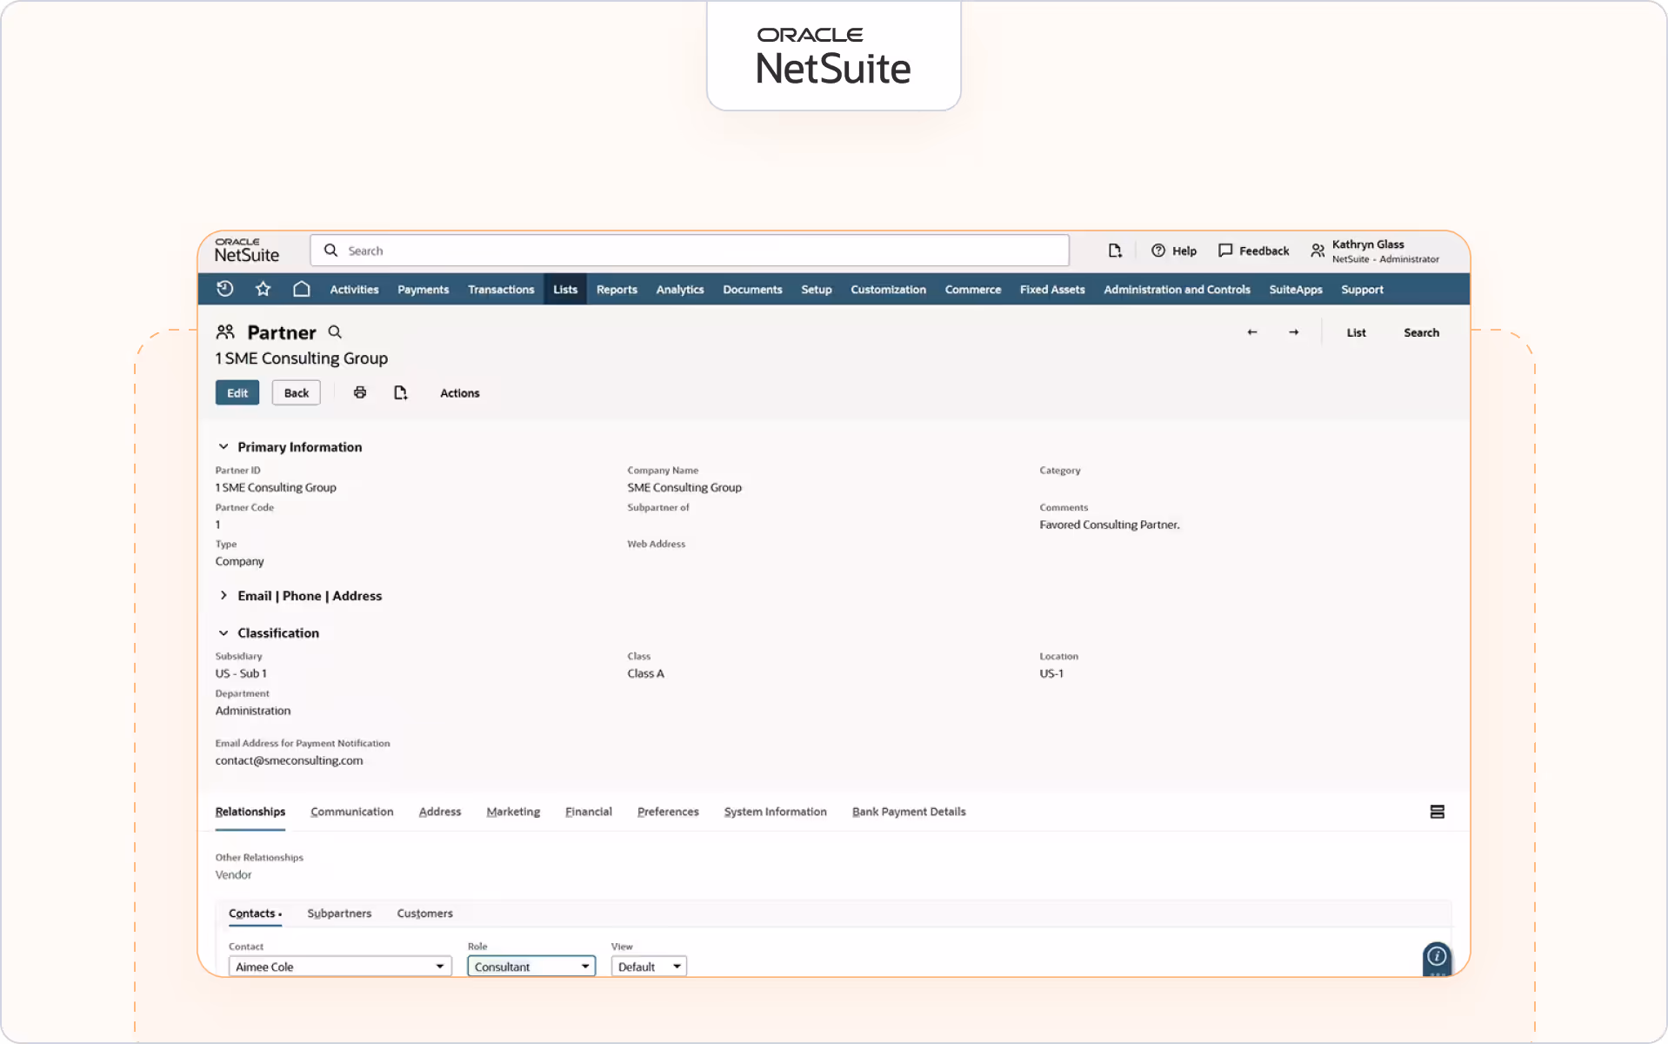Go to next record with right arrow
Screen dimensions: 1668x1044
pos(1294,332)
